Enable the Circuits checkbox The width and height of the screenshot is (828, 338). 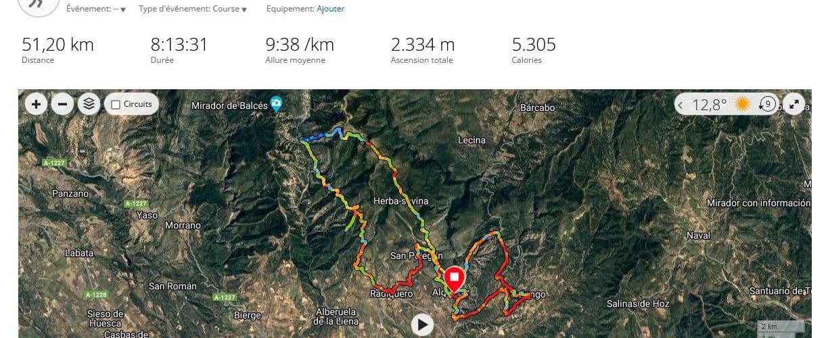pyautogui.click(x=116, y=105)
